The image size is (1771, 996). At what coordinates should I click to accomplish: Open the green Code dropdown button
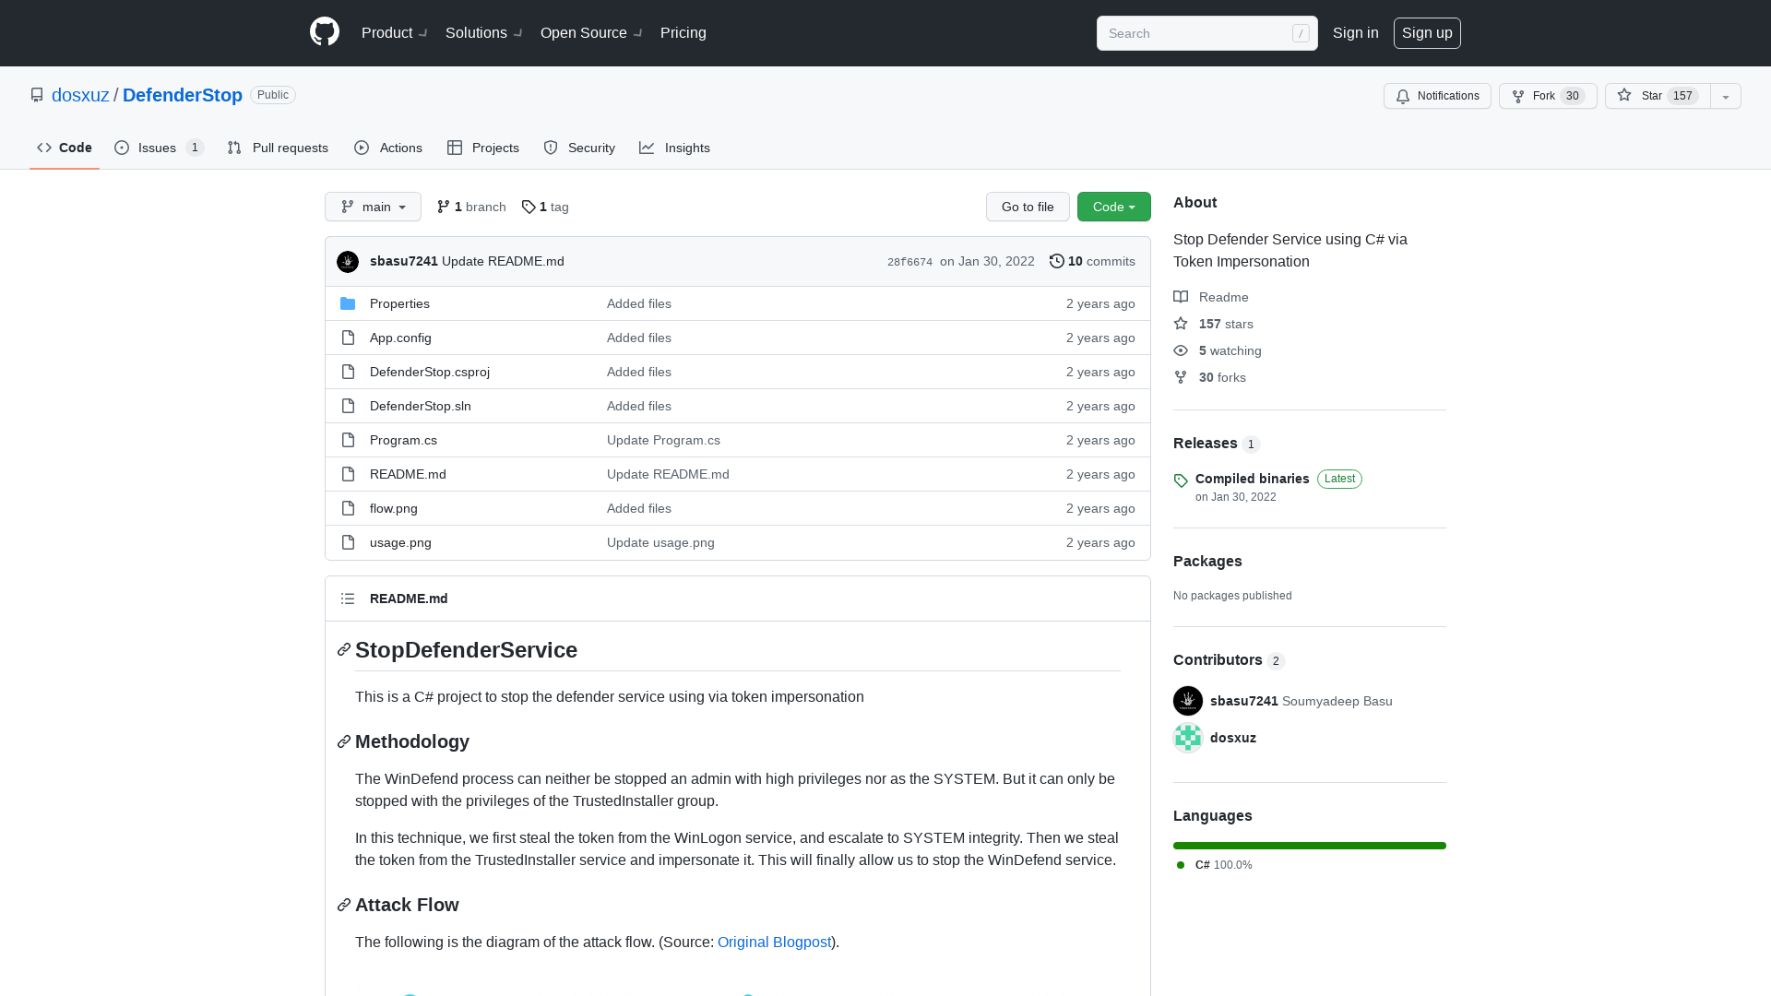coord(1114,207)
